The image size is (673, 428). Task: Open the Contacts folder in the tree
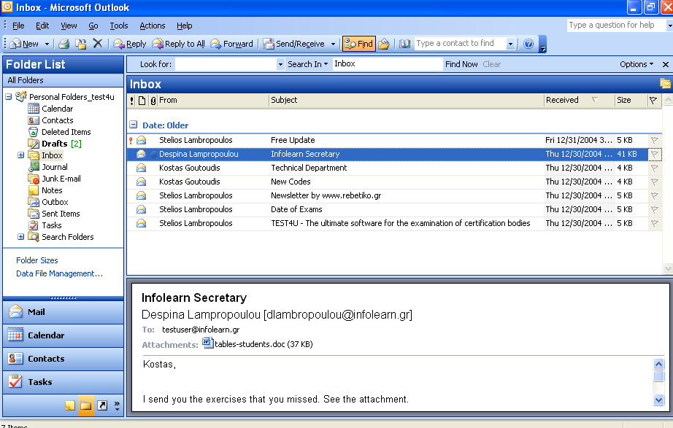pos(57,120)
